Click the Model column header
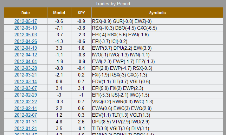The height and width of the screenshot is (135, 226). pyautogui.click(x=59, y=13)
